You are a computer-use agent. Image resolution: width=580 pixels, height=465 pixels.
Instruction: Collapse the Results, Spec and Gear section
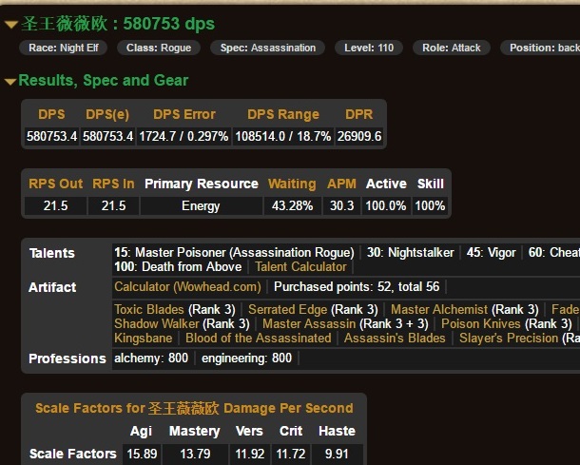(103, 80)
